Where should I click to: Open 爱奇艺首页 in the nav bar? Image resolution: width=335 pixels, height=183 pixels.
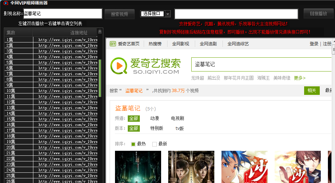128,44
